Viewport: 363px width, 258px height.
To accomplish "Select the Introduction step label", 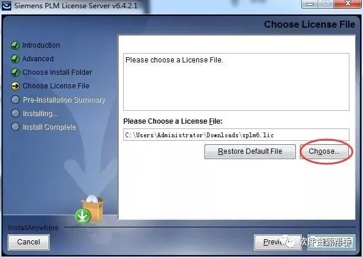I will [x=41, y=45].
